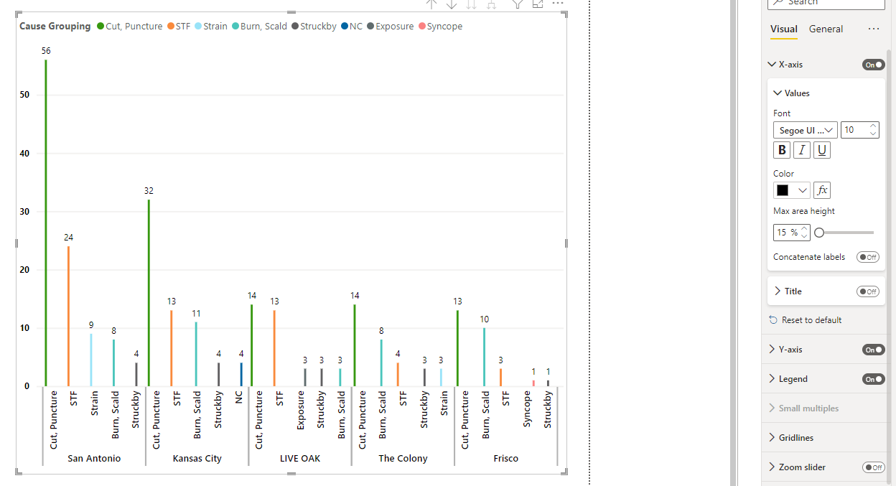Click Reset to default

click(812, 320)
